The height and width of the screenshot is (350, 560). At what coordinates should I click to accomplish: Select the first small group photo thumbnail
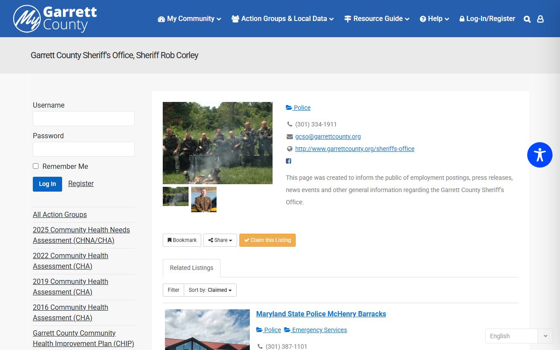(175, 196)
